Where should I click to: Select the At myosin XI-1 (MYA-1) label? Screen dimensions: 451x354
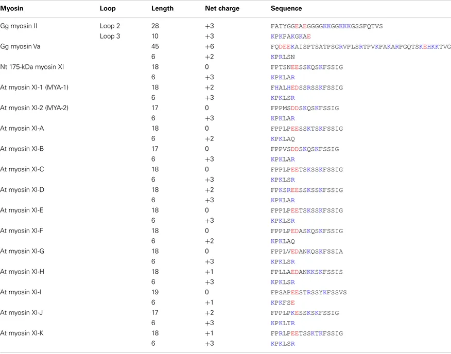tap(34, 87)
